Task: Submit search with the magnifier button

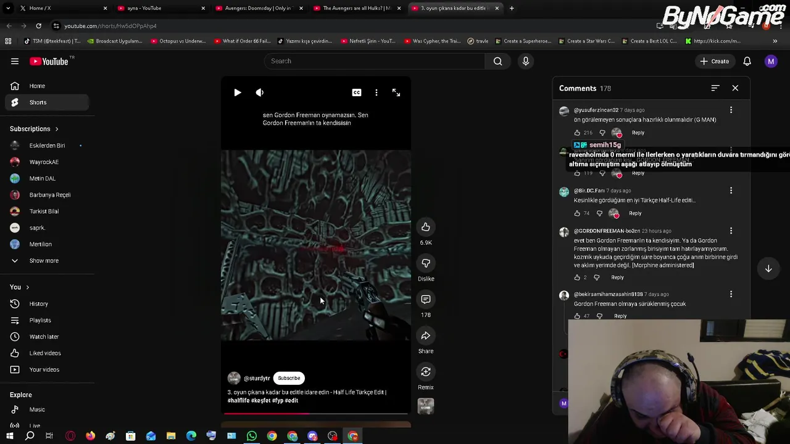Action: coord(498,61)
